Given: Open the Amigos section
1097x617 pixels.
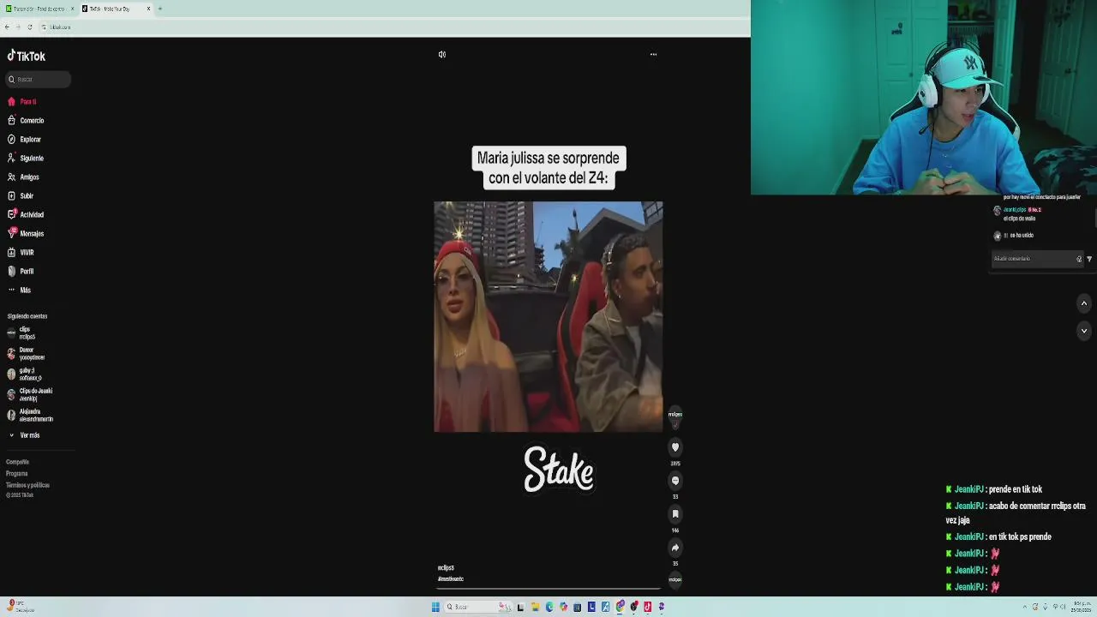Looking at the screenshot, I should (23, 177).
